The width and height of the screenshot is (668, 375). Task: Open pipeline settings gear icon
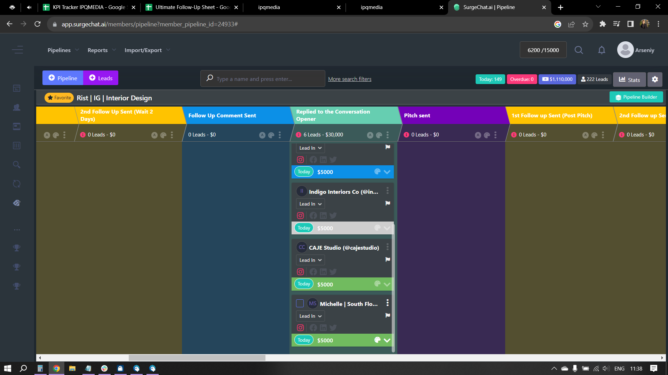click(655, 79)
